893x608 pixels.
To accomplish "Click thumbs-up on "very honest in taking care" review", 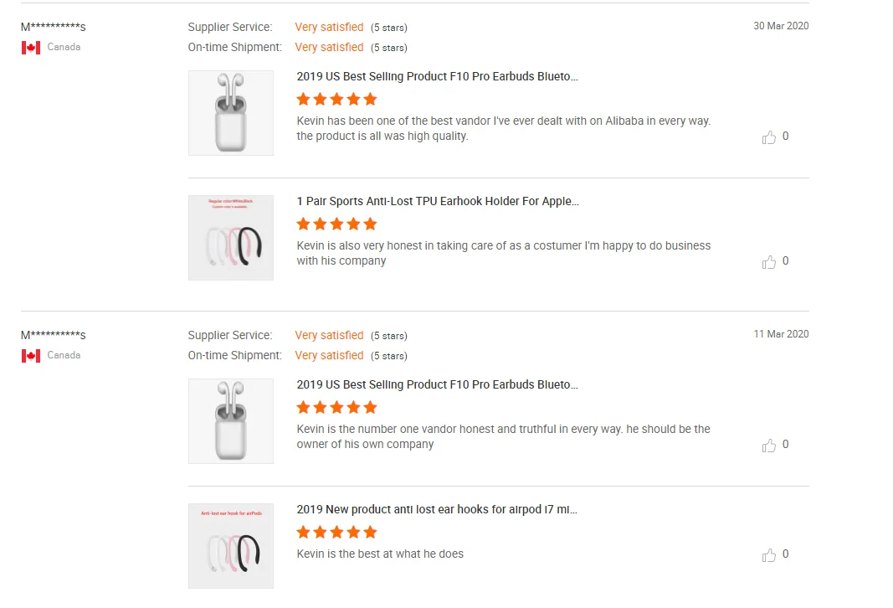I will 769,262.
